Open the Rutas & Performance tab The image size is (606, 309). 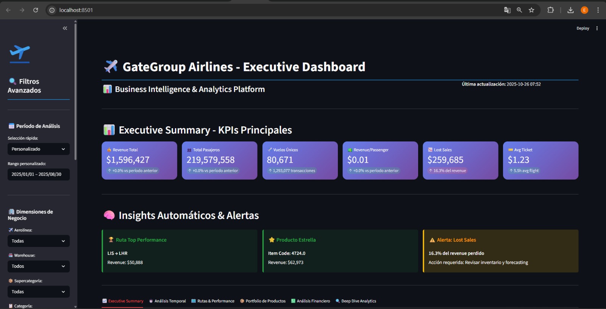coord(213,301)
